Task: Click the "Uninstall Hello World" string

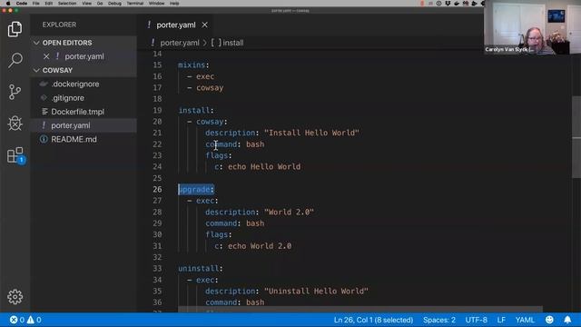Action: coord(316,291)
